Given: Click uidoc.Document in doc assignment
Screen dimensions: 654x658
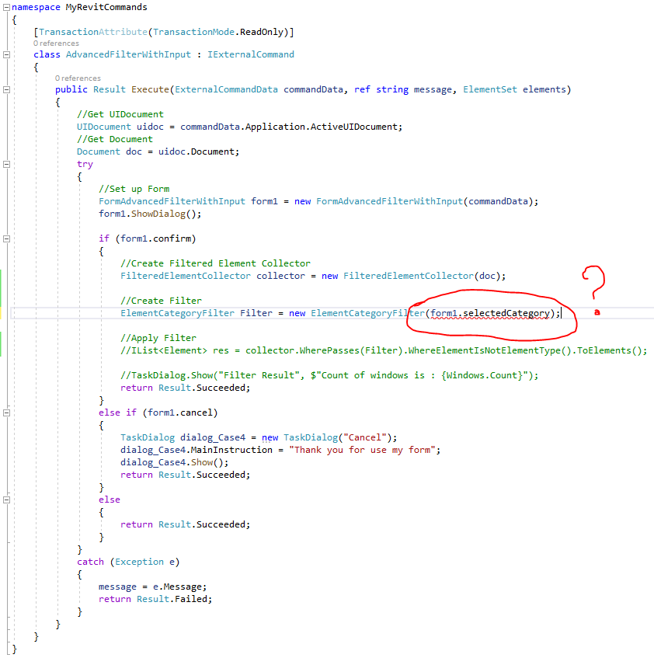Looking at the screenshot, I should pos(198,151).
